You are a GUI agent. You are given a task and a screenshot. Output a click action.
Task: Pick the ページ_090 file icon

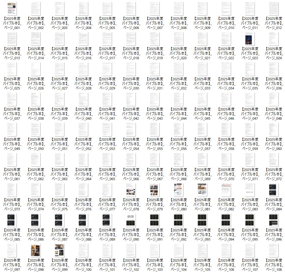(131, 220)
